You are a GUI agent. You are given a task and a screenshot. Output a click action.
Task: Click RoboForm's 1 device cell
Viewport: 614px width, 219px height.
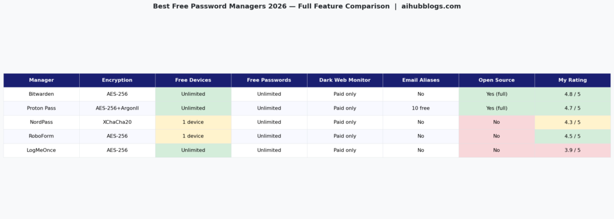pos(194,136)
